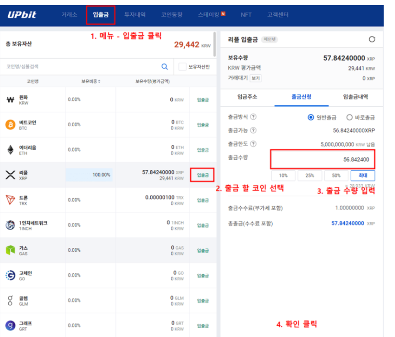This screenshot has height=337, width=395.
Task: Click the 출금방식 help icon
Action: click(253, 117)
